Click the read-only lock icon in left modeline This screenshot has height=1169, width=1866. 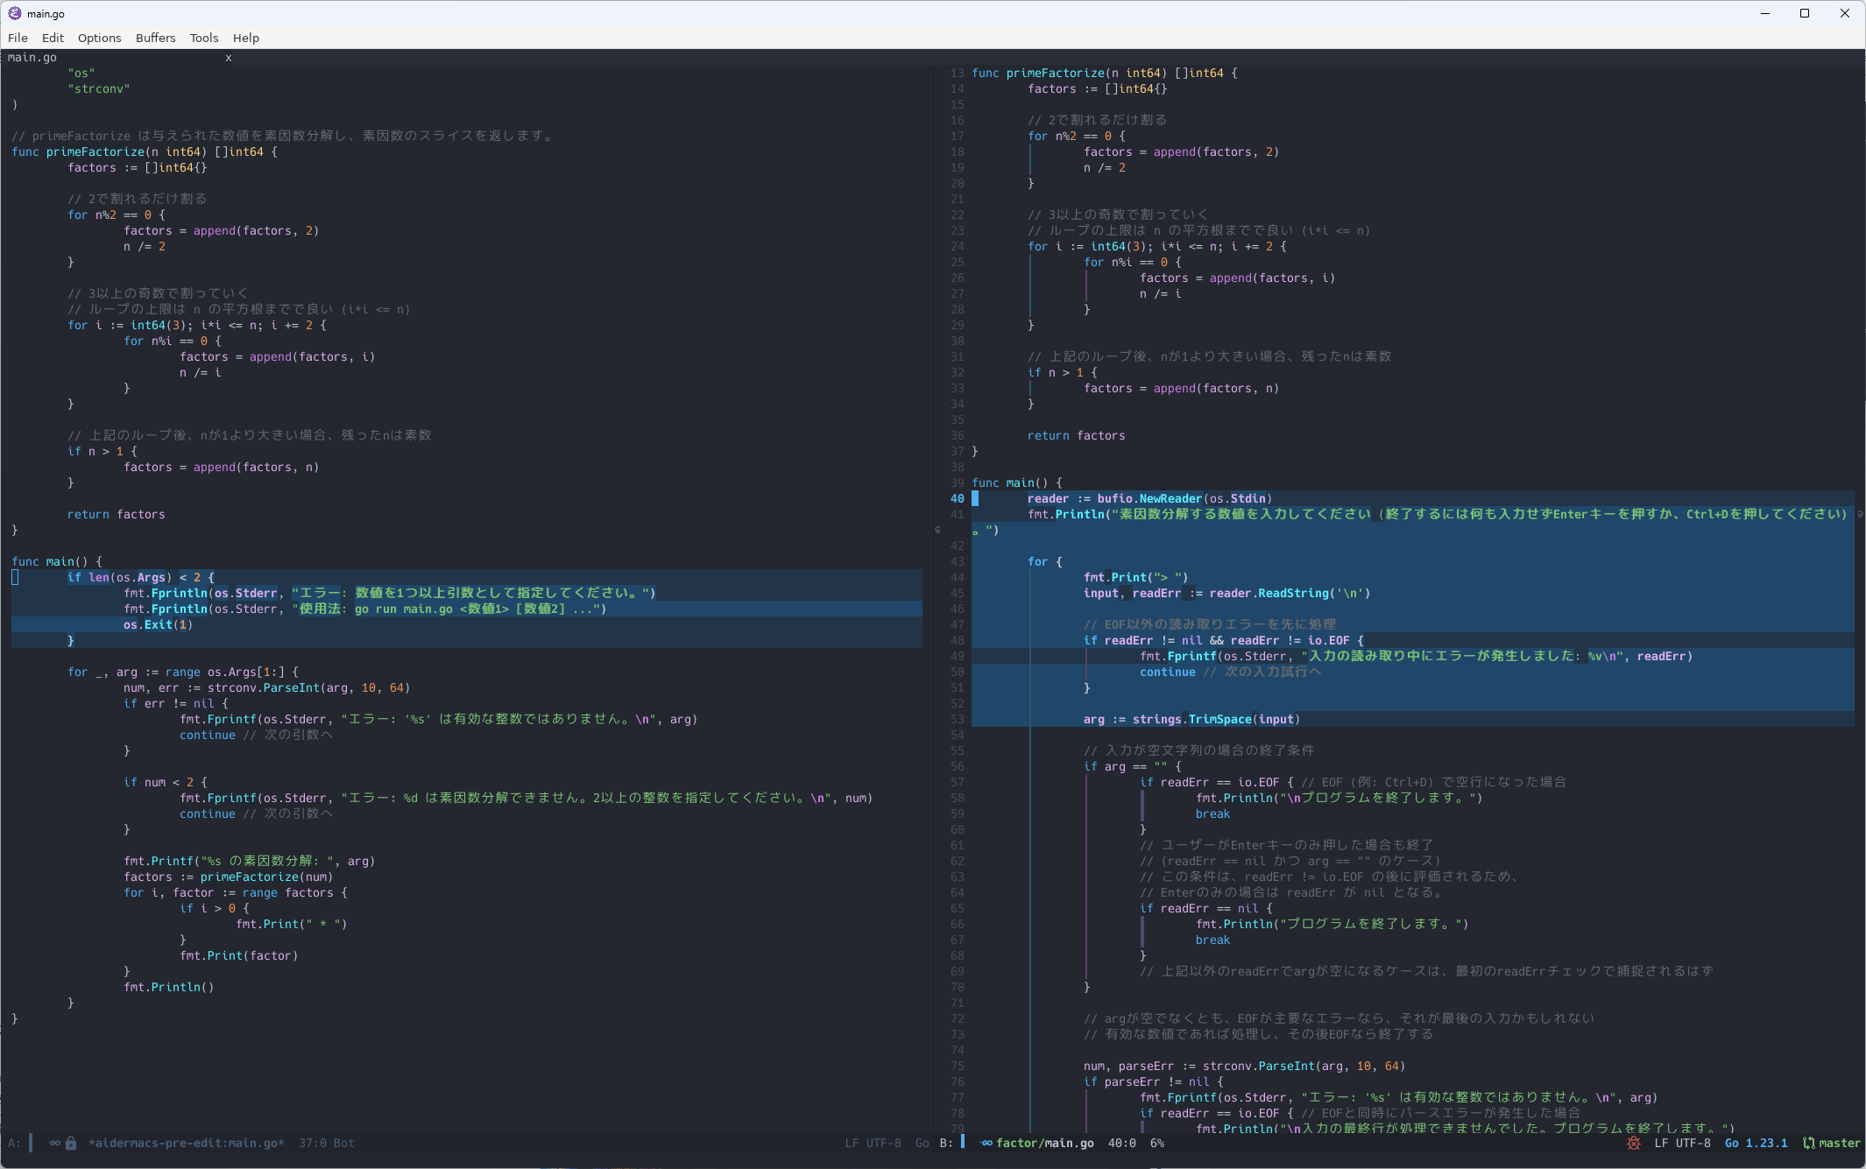tap(71, 1143)
